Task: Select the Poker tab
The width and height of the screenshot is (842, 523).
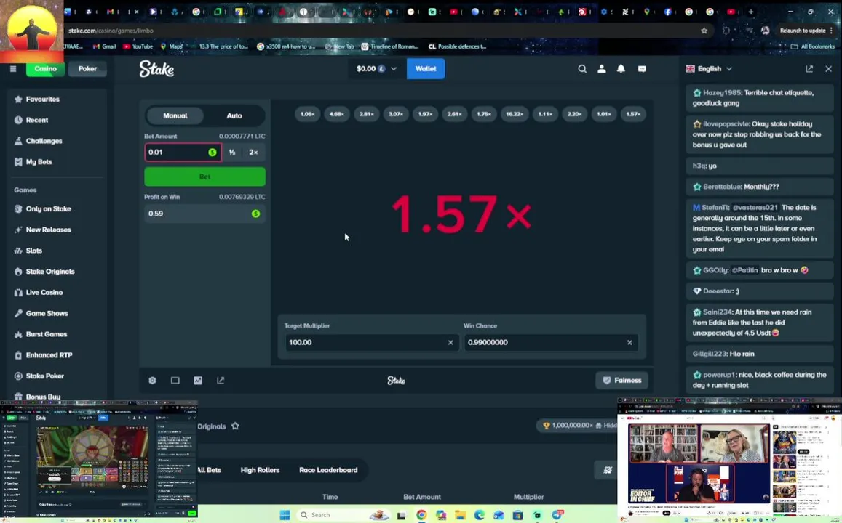Action: [x=87, y=68]
